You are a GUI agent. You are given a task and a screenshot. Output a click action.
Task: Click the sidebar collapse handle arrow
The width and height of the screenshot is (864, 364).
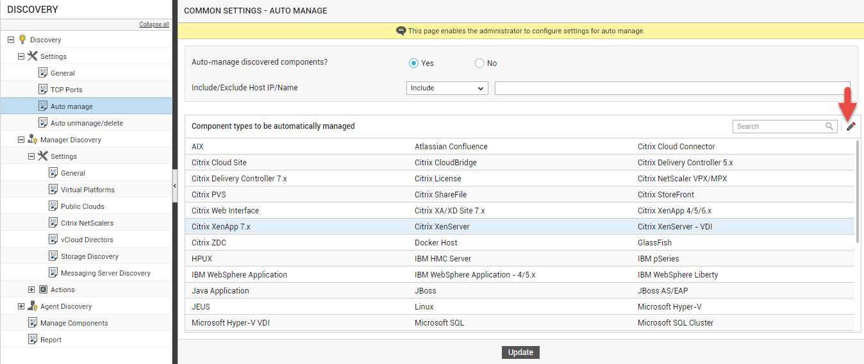point(175,185)
